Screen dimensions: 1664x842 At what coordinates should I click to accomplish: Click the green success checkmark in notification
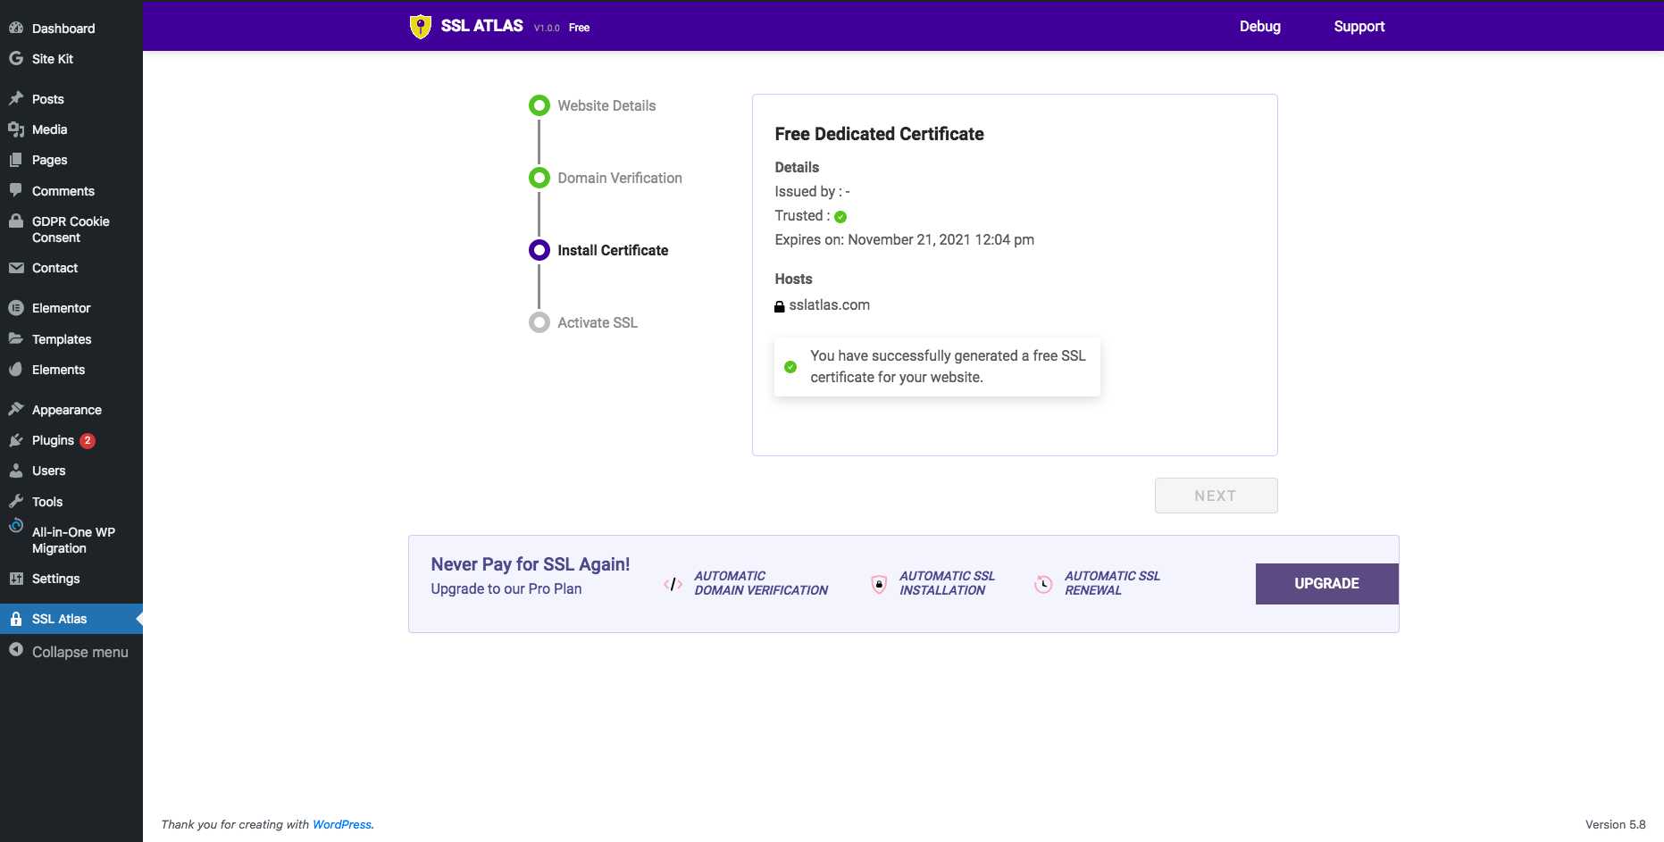pos(790,367)
